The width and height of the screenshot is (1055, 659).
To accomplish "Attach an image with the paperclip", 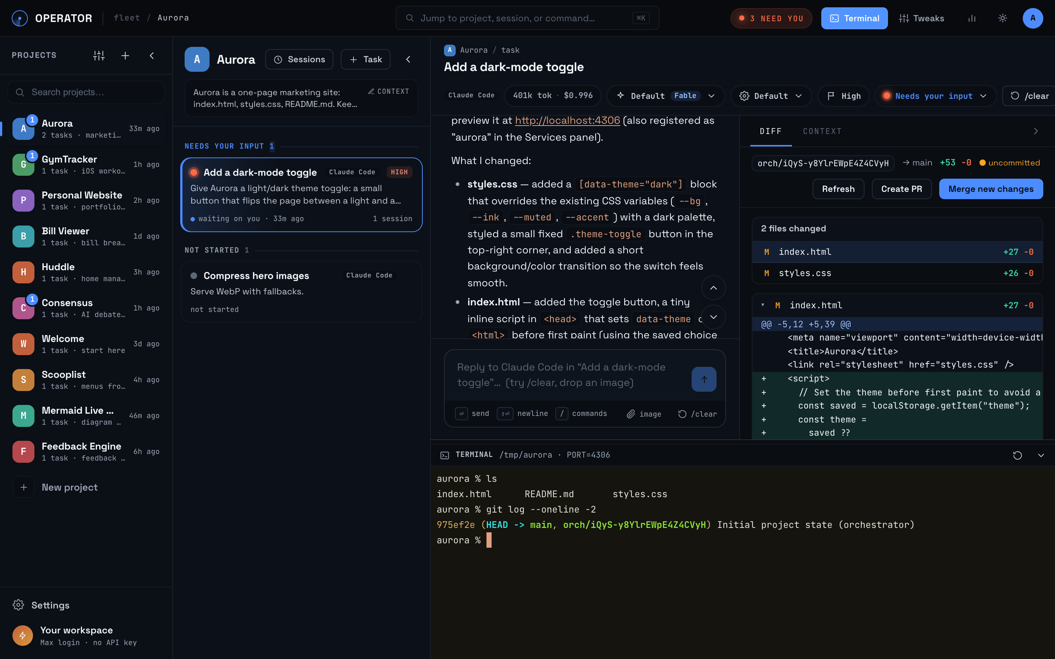I will coord(644,414).
